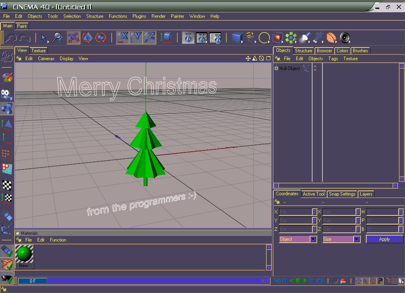Open the Brushes tab
This screenshot has height=293, width=405.
pyautogui.click(x=360, y=51)
